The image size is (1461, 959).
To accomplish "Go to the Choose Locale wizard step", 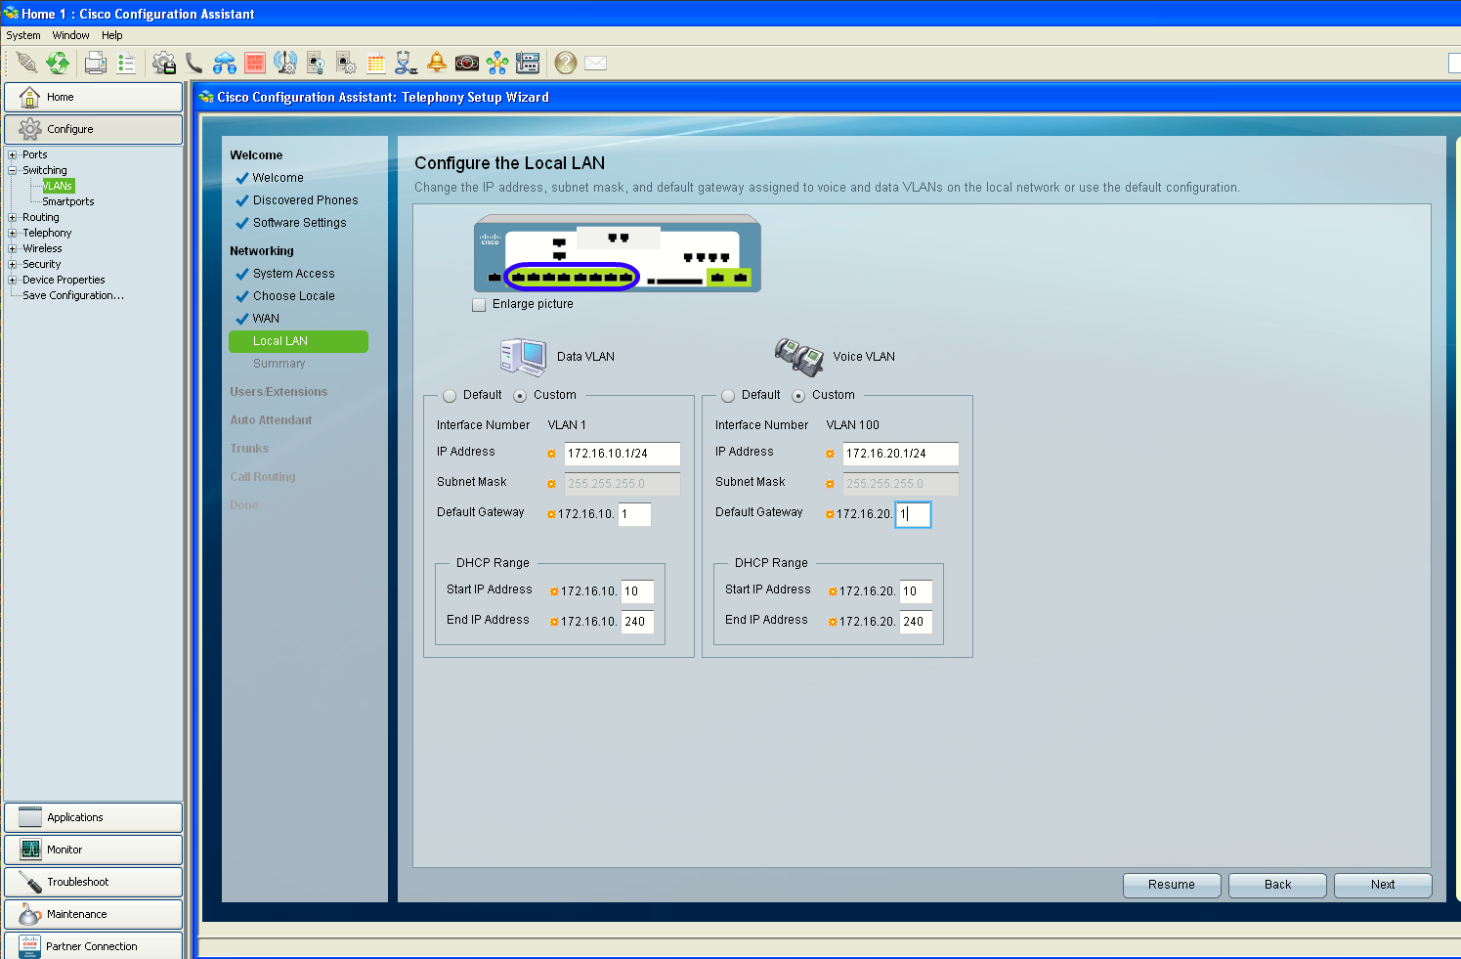I will pyautogui.click(x=293, y=296).
